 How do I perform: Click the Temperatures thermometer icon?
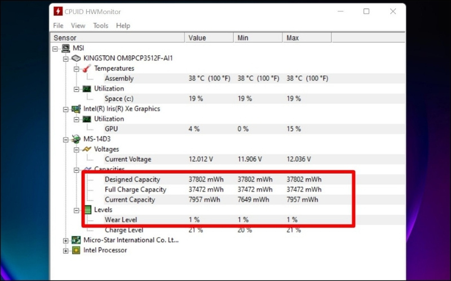[x=87, y=68]
